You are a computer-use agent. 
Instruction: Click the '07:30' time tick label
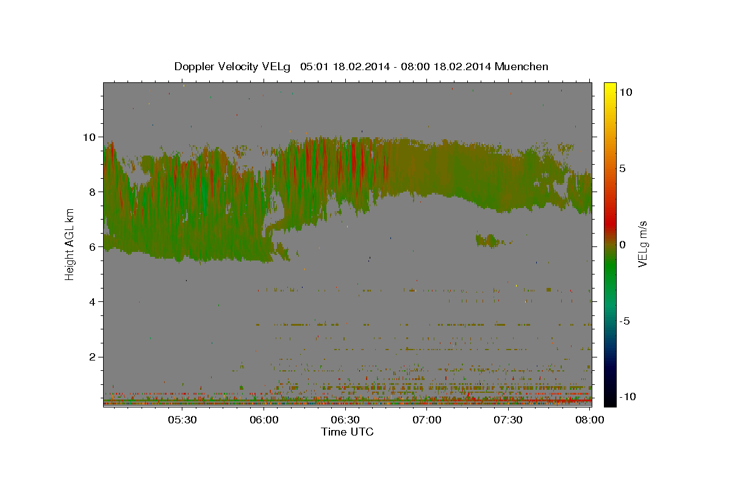point(508,420)
